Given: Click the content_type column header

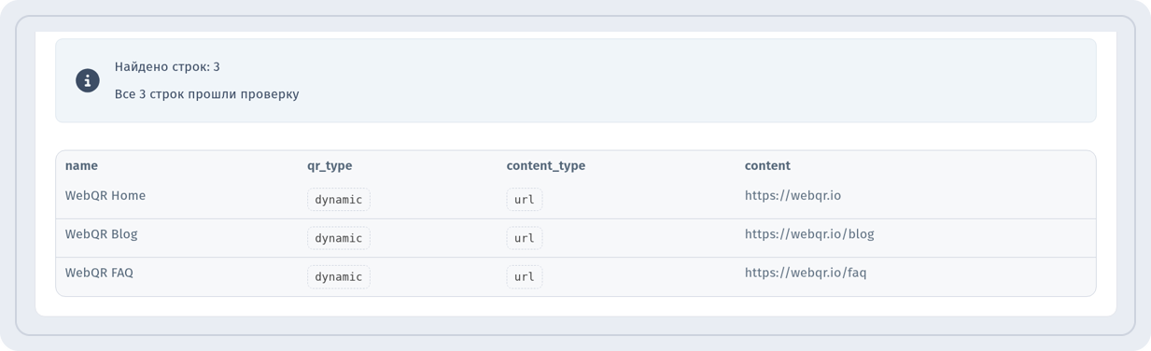Looking at the screenshot, I should pyautogui.click(x=546, y=166).
